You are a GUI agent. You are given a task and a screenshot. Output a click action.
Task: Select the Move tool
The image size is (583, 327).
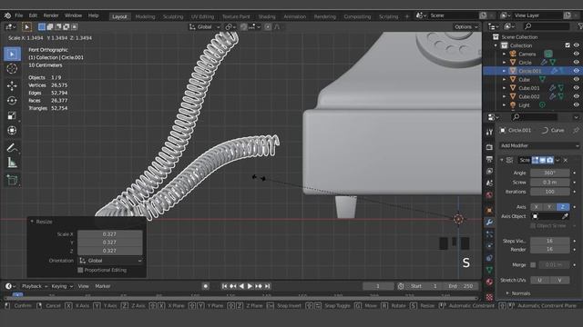point(12,85)
